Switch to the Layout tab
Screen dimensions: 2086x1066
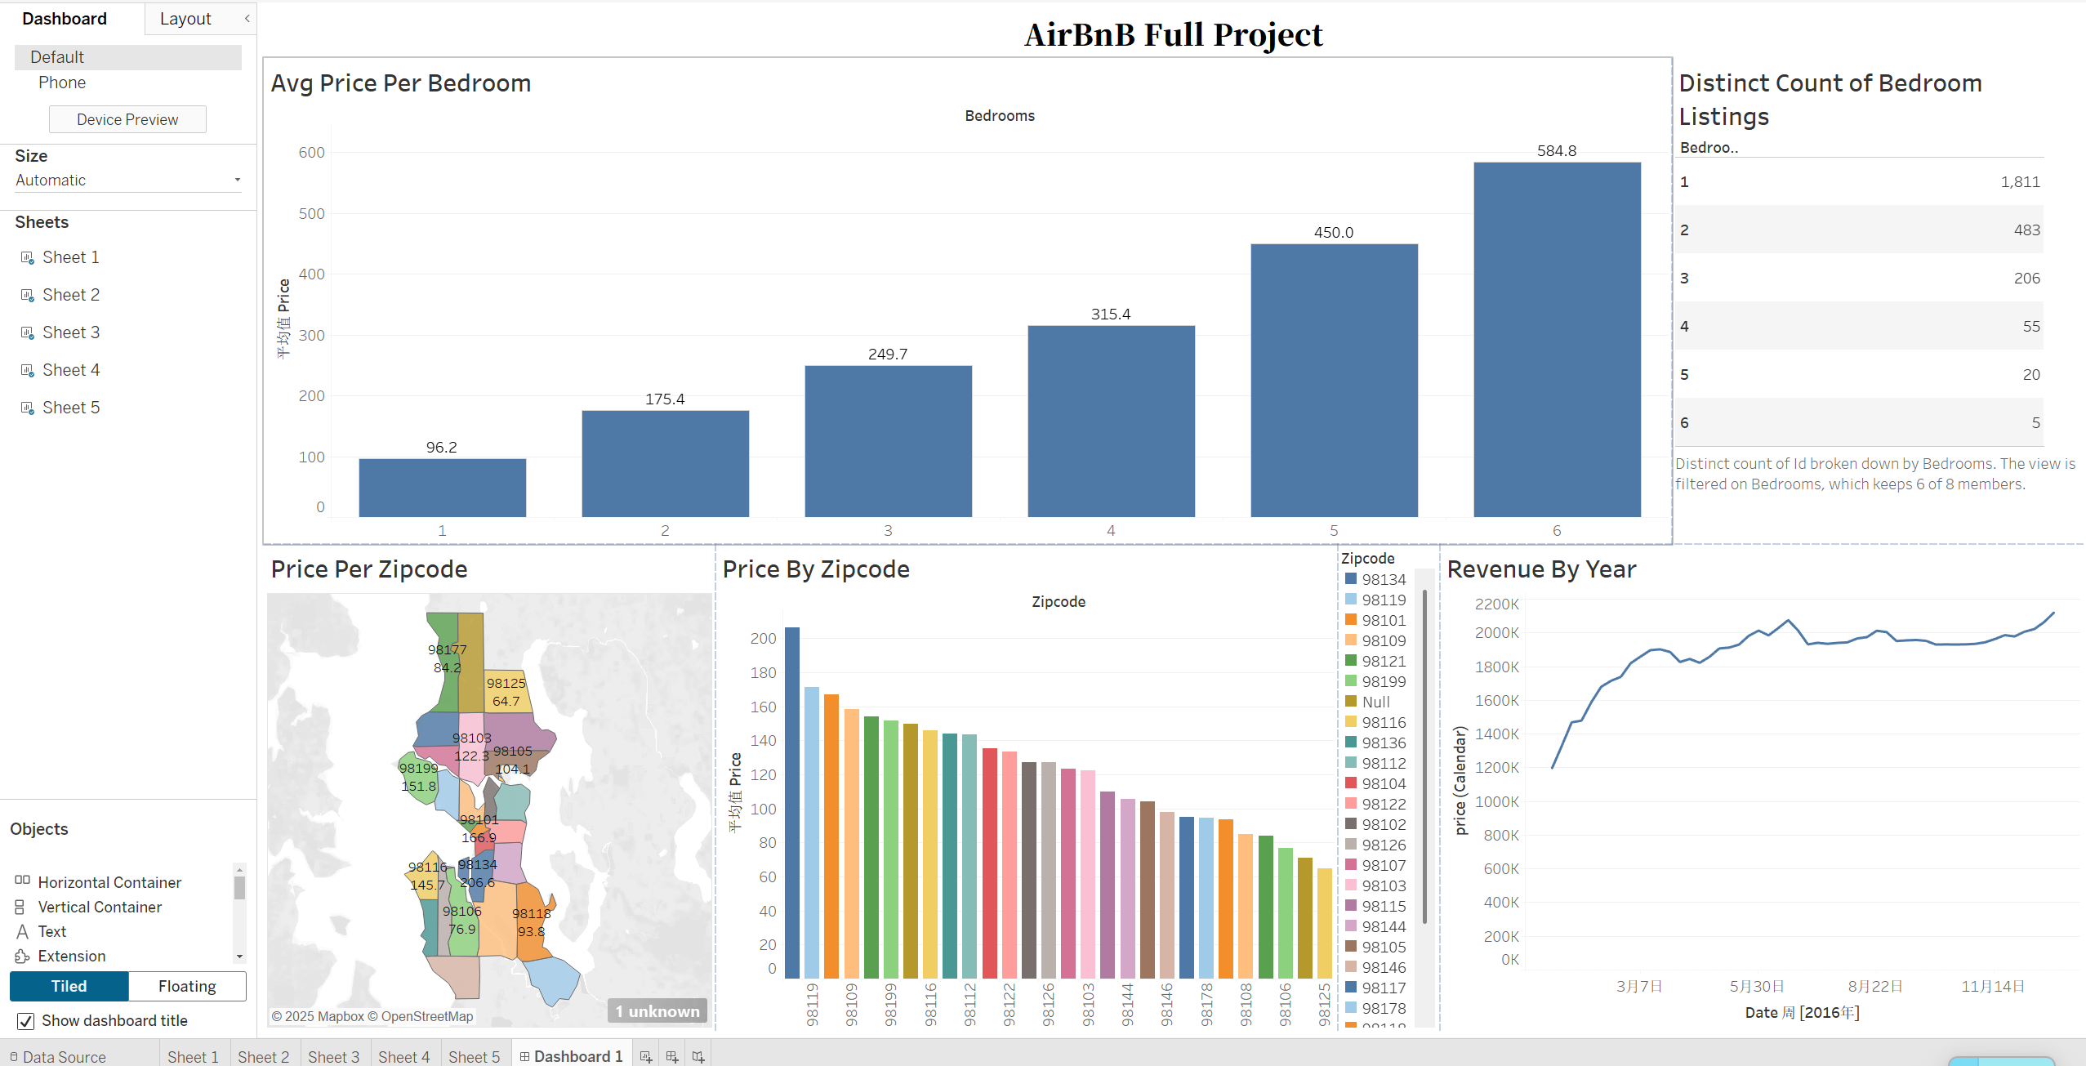pos(185,19)
